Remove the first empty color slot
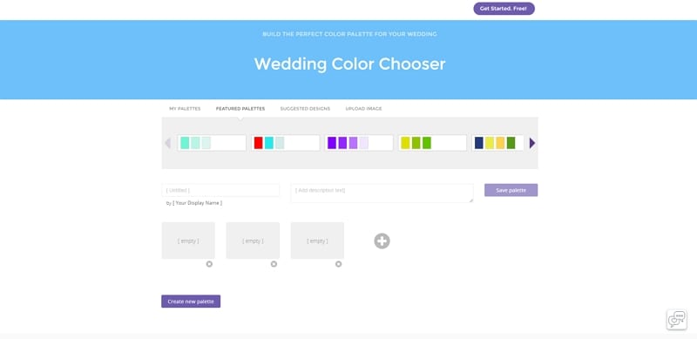This screenshot has height=339, width=697. (209, 264)
